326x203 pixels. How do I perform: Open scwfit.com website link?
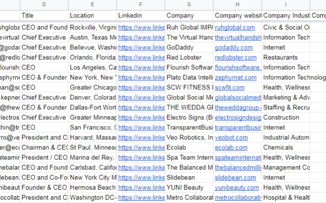(x=230, y=87)
